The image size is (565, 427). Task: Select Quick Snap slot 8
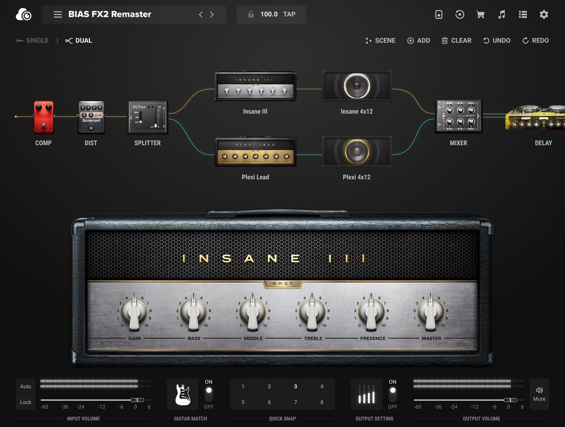click(x=322, y=402)
